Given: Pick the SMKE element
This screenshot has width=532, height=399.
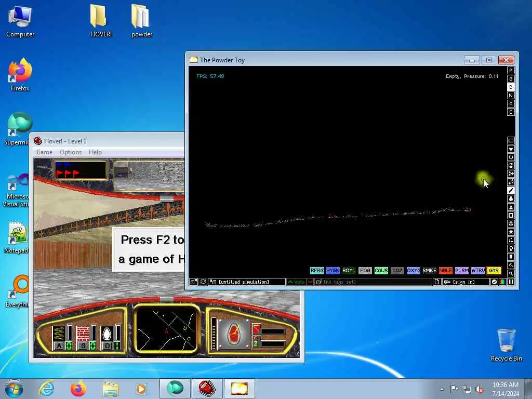Looking at the screenshot, I should coord(430,270).
